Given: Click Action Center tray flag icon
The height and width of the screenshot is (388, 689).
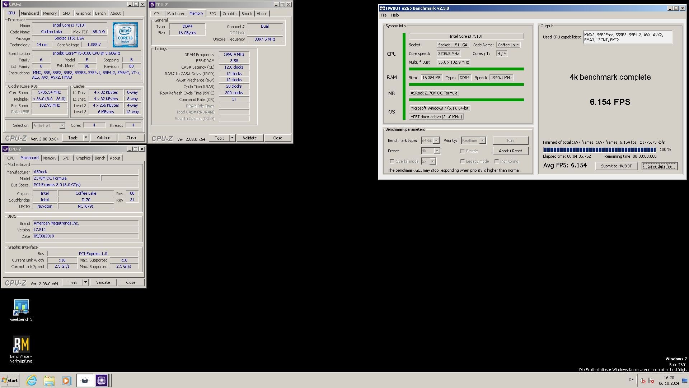Looking at the screenshot, I should click(x=651, y=381).
